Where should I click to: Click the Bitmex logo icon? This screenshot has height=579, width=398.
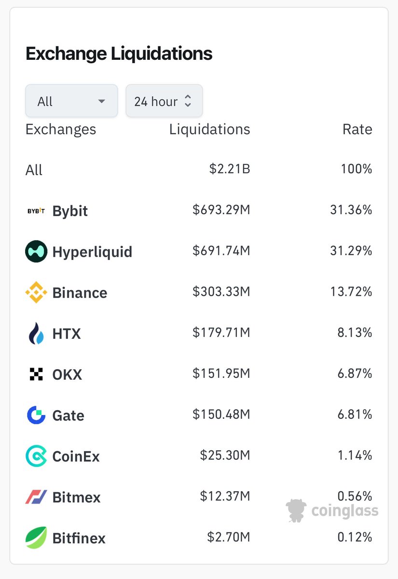[x=36, y=497]
